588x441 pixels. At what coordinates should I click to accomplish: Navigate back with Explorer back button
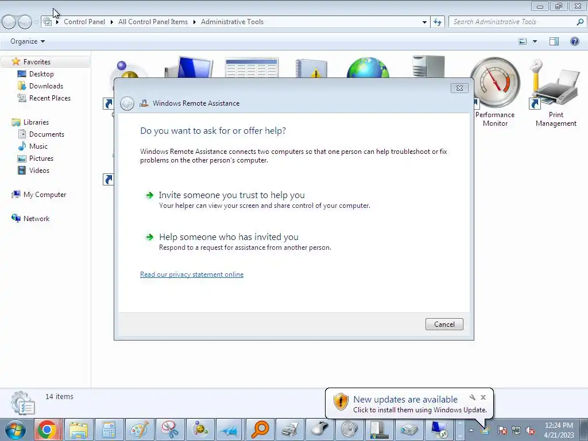[x=9, y=22]
